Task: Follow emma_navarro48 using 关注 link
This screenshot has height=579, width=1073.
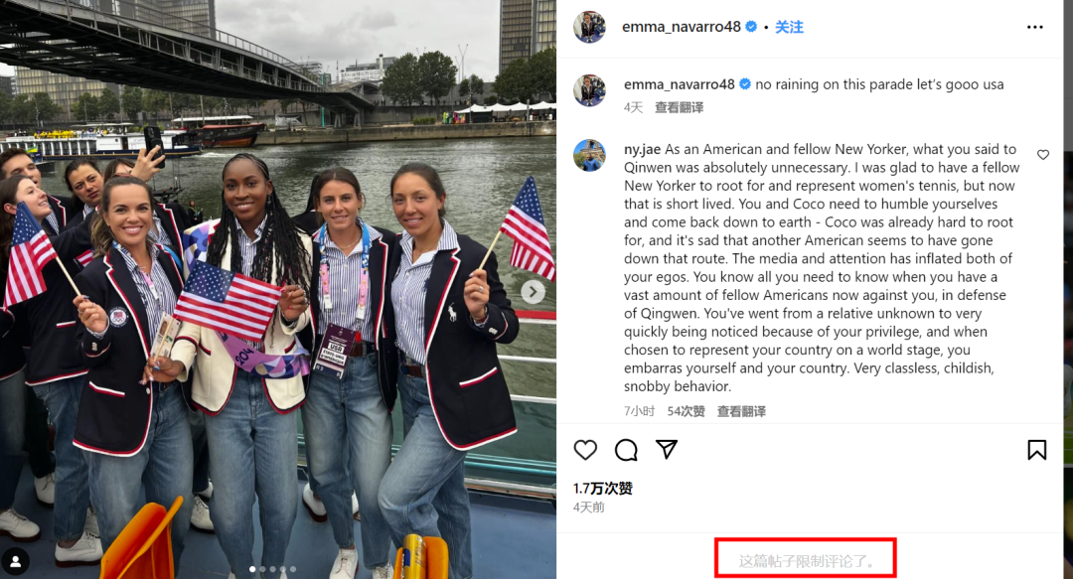Action: coord(789,27)
